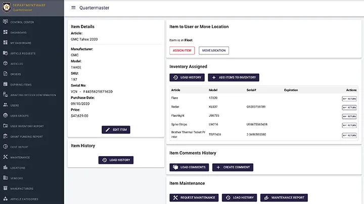
Task: Open My Dashboard menu item
Action: coord(21,43)
